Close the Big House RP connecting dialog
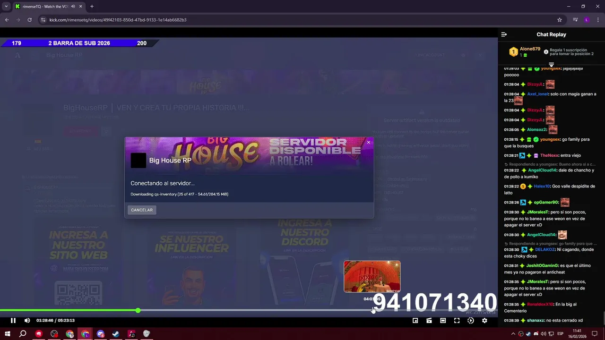605x340 pixels. point(369,142)
